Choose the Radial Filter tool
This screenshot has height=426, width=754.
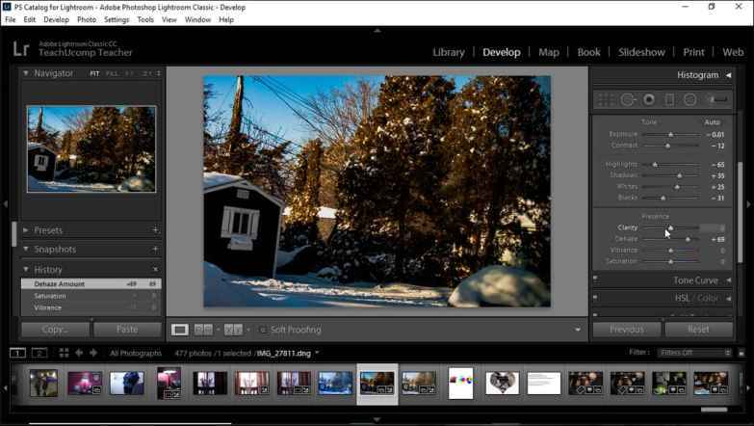(690, 99)
